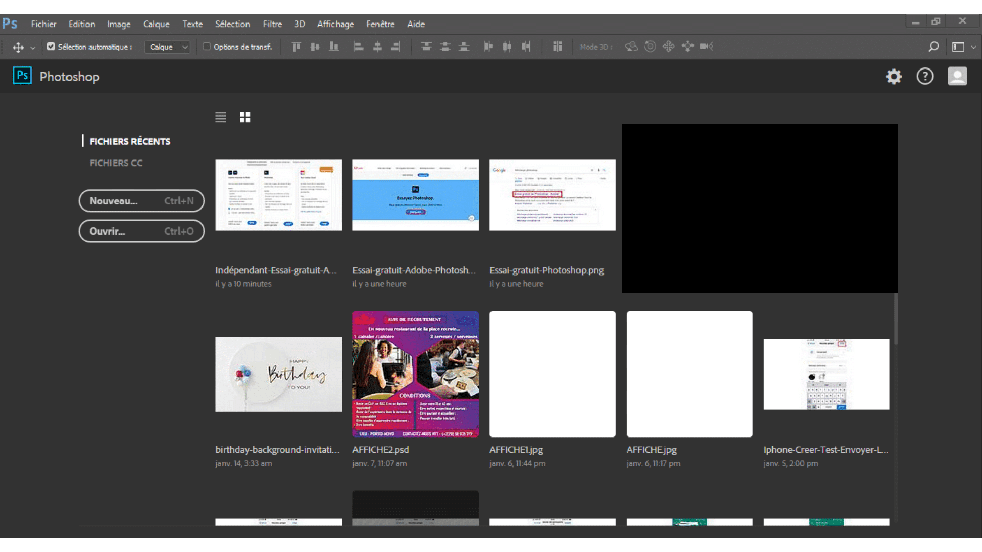Distribute vertical centers icon
Image resolution: width=982 pixels, height=552 pixels.
point(445,47)
